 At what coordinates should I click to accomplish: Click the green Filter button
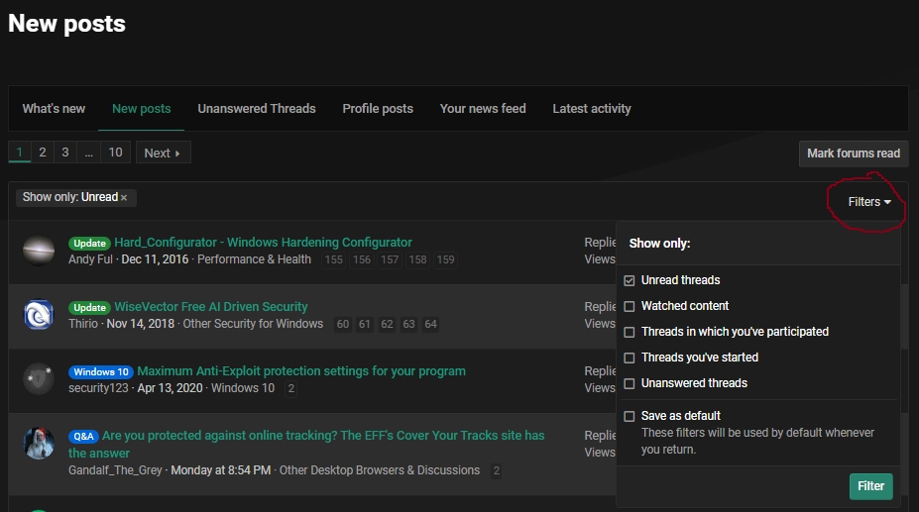click(871, 486)
